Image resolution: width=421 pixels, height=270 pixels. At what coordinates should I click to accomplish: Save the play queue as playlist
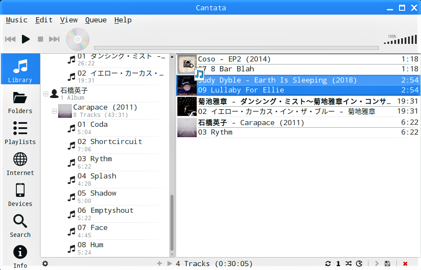(387, 264)
